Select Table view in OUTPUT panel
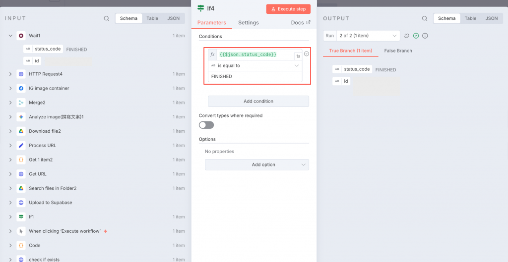 [470, 18]
